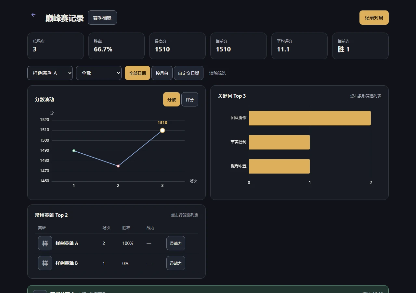Click 录战力 for 样例英雄 B

pyautogui.click(x=176, y=263)
